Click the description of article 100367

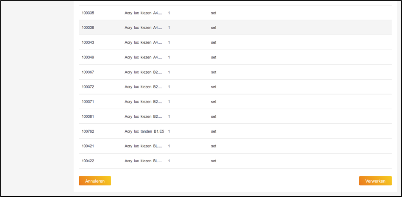(143, 72)
